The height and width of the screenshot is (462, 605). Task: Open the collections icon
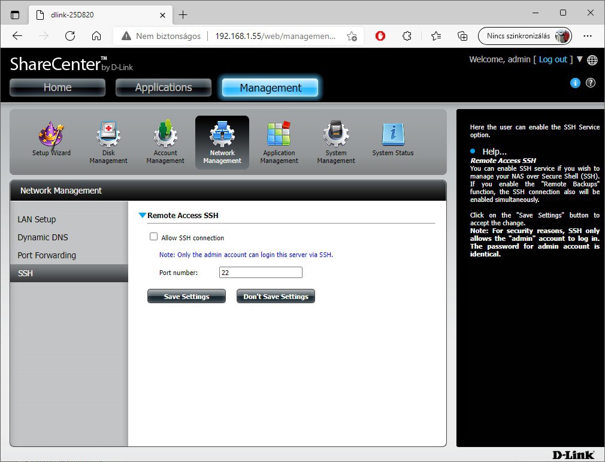click(462, 36)
